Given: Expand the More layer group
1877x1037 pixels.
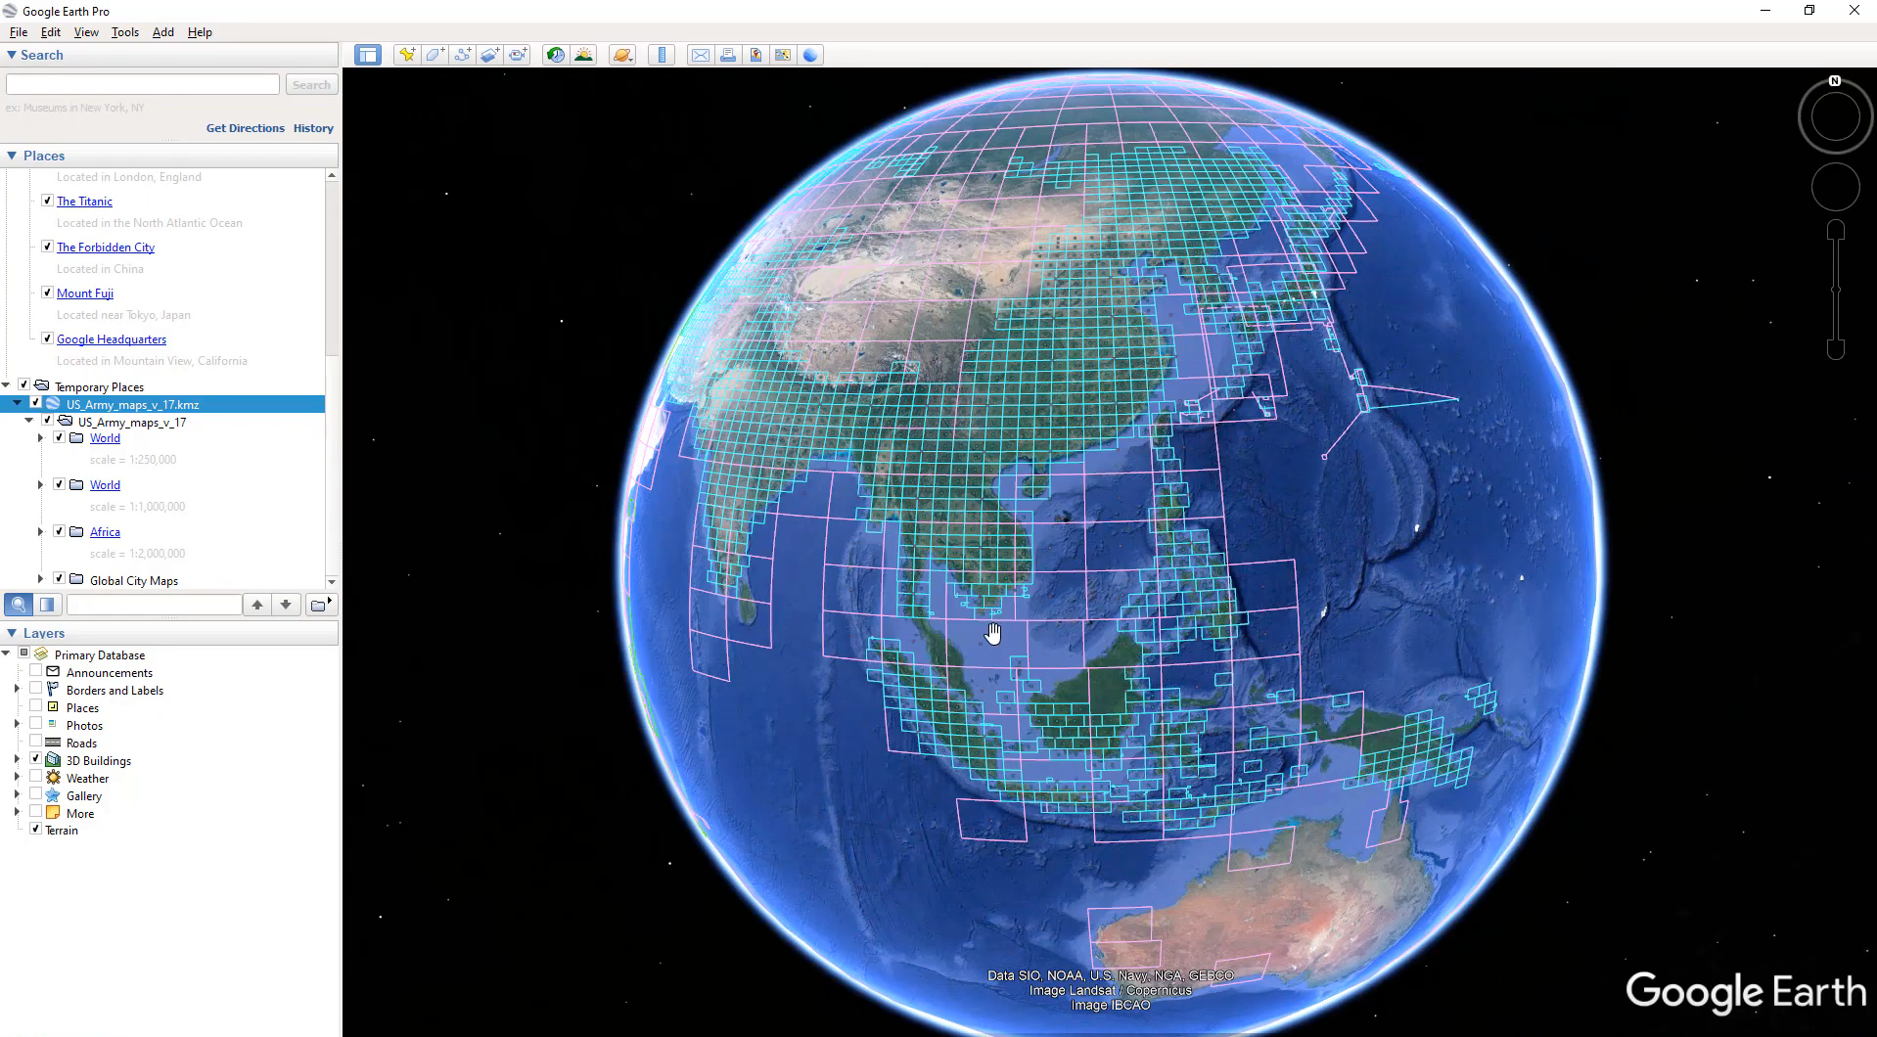Looking at the screenshot, I should click(17, 813).
